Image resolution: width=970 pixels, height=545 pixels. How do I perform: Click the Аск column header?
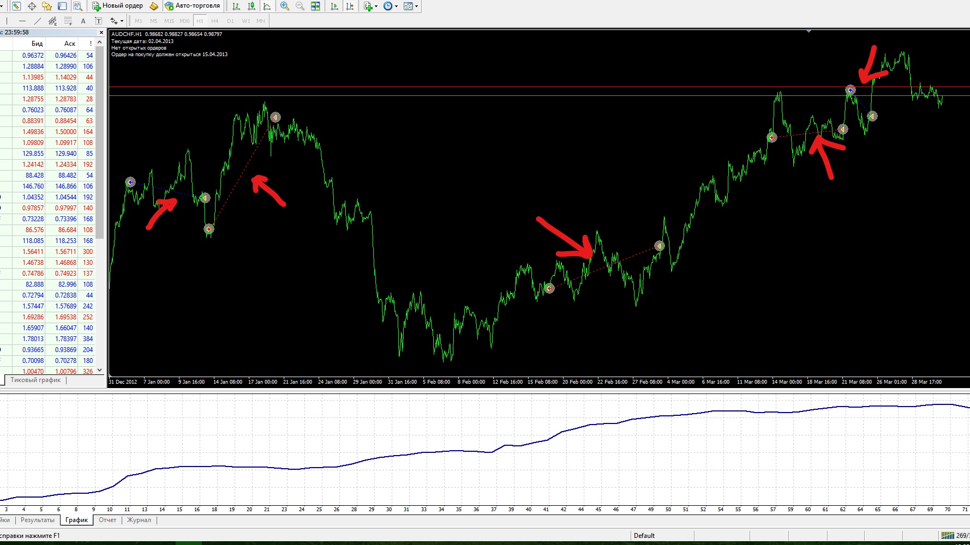pos(62,44)
